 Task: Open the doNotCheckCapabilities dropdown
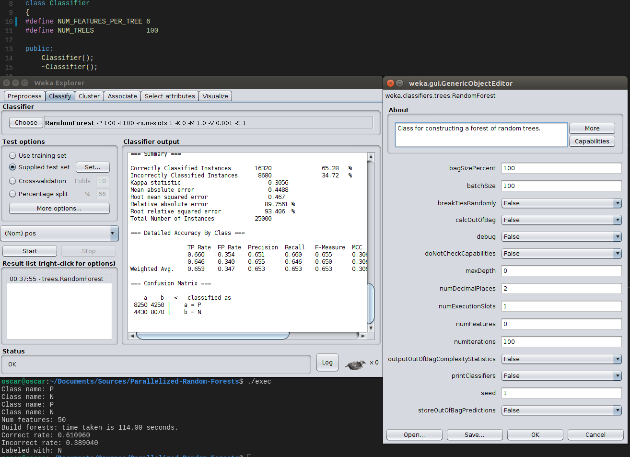561,253
